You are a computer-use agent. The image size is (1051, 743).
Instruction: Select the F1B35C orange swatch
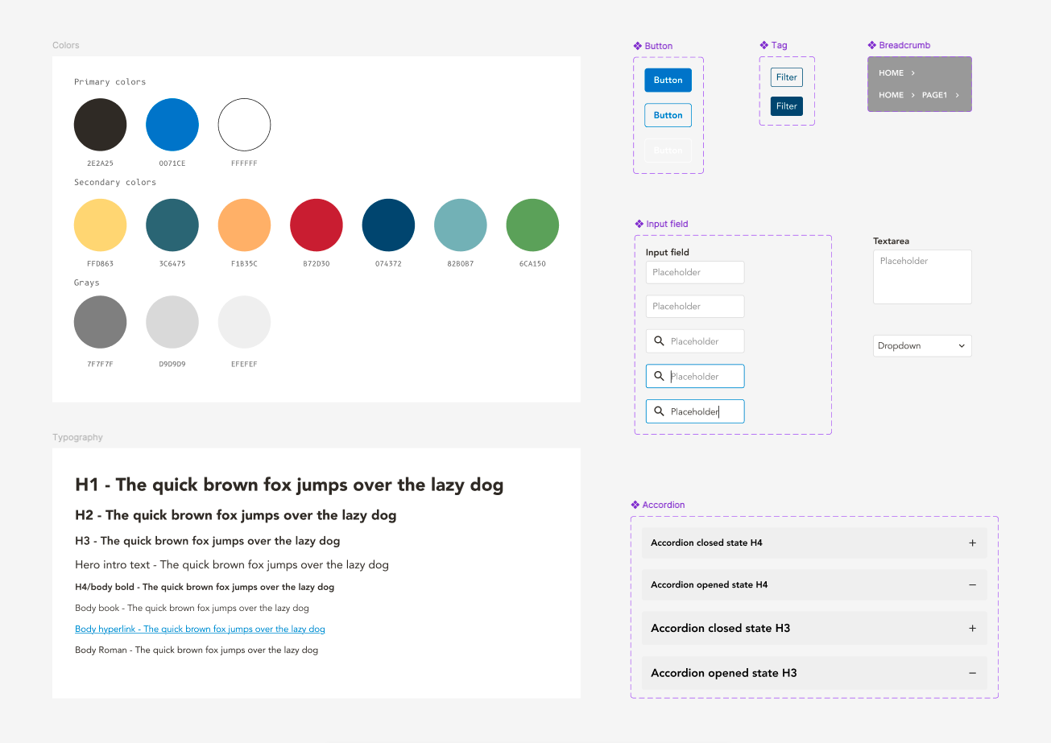[244, 225]
